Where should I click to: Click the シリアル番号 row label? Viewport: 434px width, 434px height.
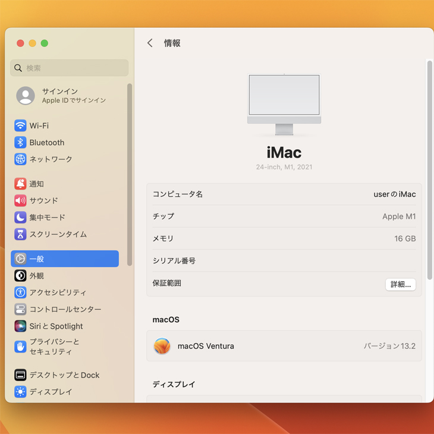tap(174, 260)
